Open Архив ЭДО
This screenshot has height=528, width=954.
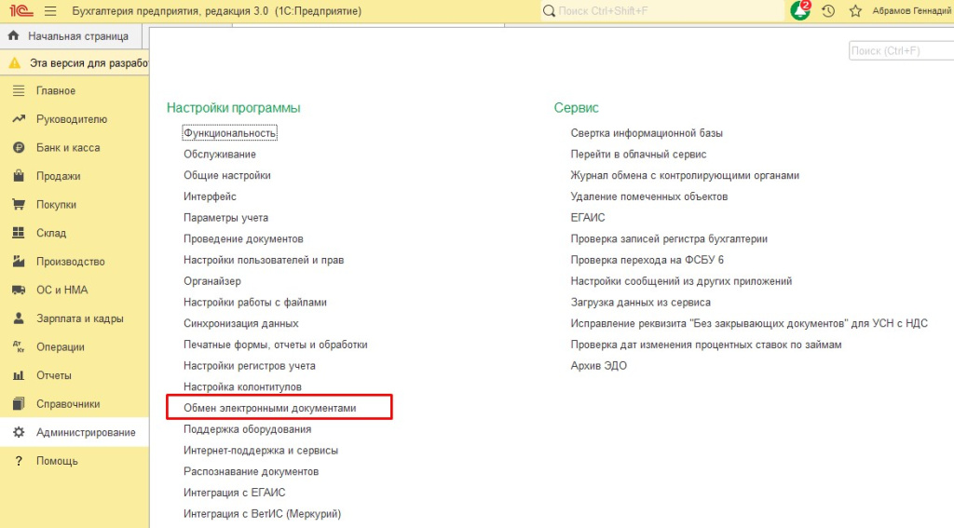pyautogui.click(x=599, y=366)
